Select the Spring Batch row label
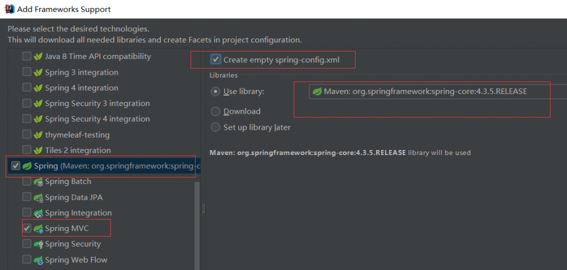This screenshot has width=567, height=270. click(68, 182)
